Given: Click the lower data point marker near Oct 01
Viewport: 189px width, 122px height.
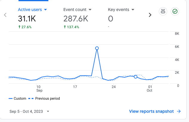Looking at the screenshot, I should coord(136,77).
